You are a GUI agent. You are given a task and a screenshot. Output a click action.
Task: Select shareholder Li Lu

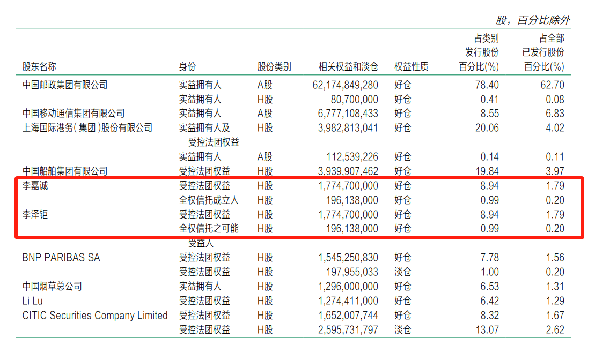[x=32, y=301]
